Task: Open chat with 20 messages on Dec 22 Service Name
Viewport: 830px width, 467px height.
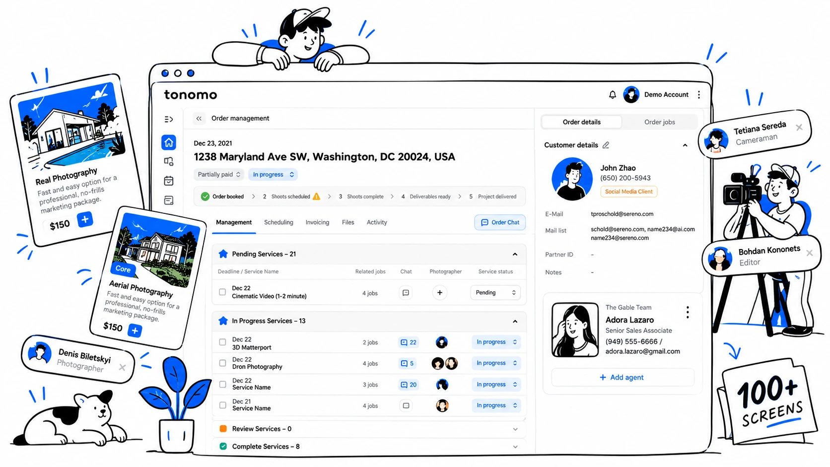Action: coord(409,385)
